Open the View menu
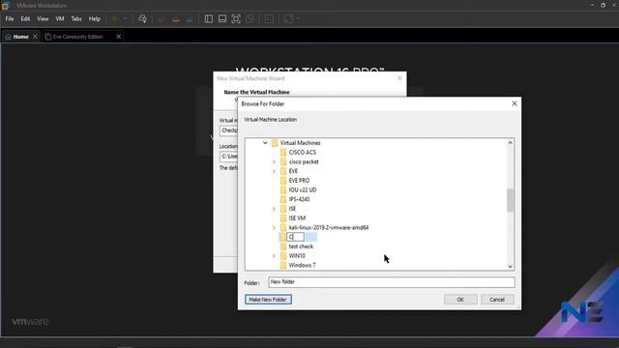Image resolution: width=619 pixels, height=348 pixels. (x=43, y=19)
